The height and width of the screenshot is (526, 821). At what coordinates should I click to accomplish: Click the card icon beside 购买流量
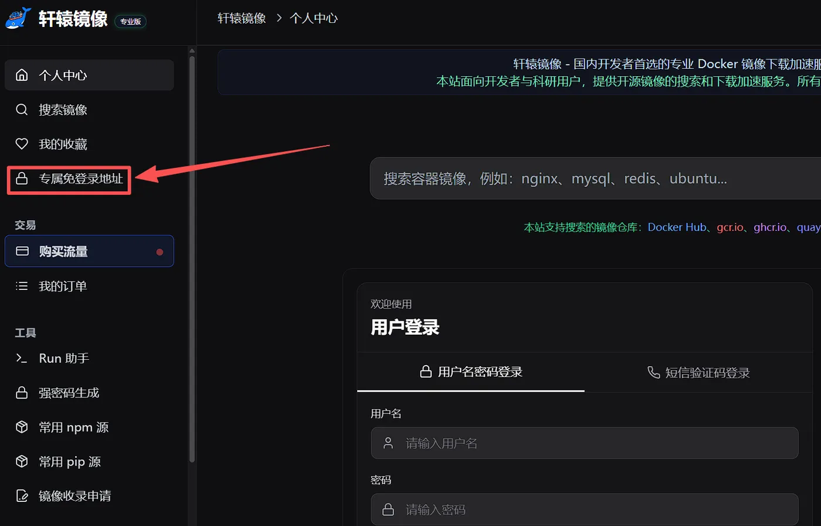[22, 251]
